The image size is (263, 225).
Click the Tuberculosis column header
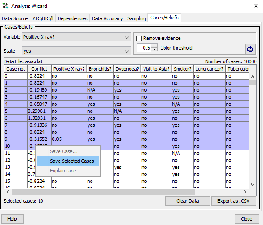(238, 69)
